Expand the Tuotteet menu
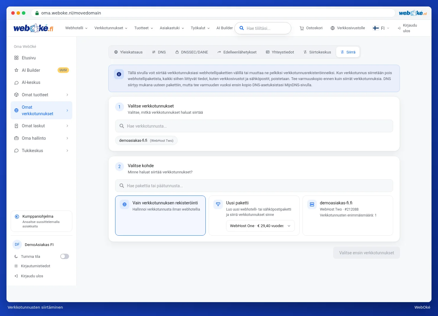Image resolution: width=438 pixels, height=316 pixels. click(144, 28)
